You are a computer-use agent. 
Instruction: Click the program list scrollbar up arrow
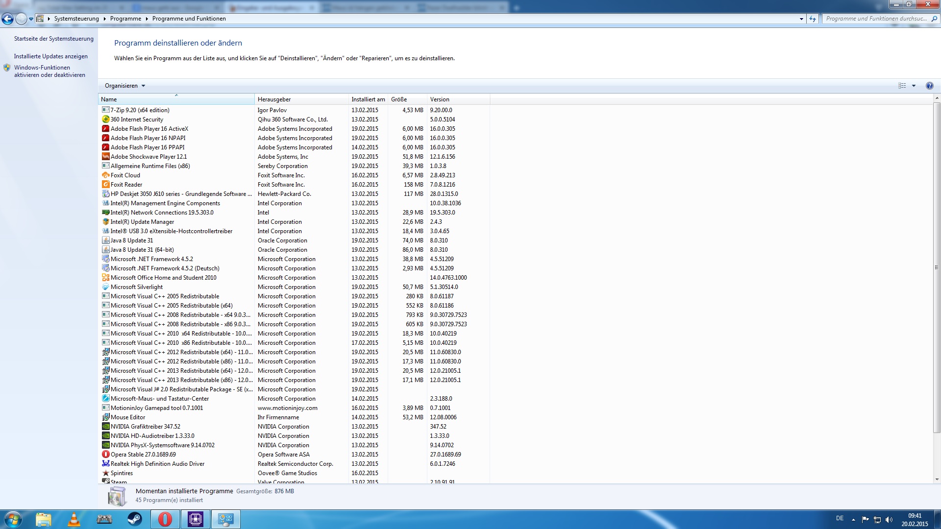[x=937, y=98]
